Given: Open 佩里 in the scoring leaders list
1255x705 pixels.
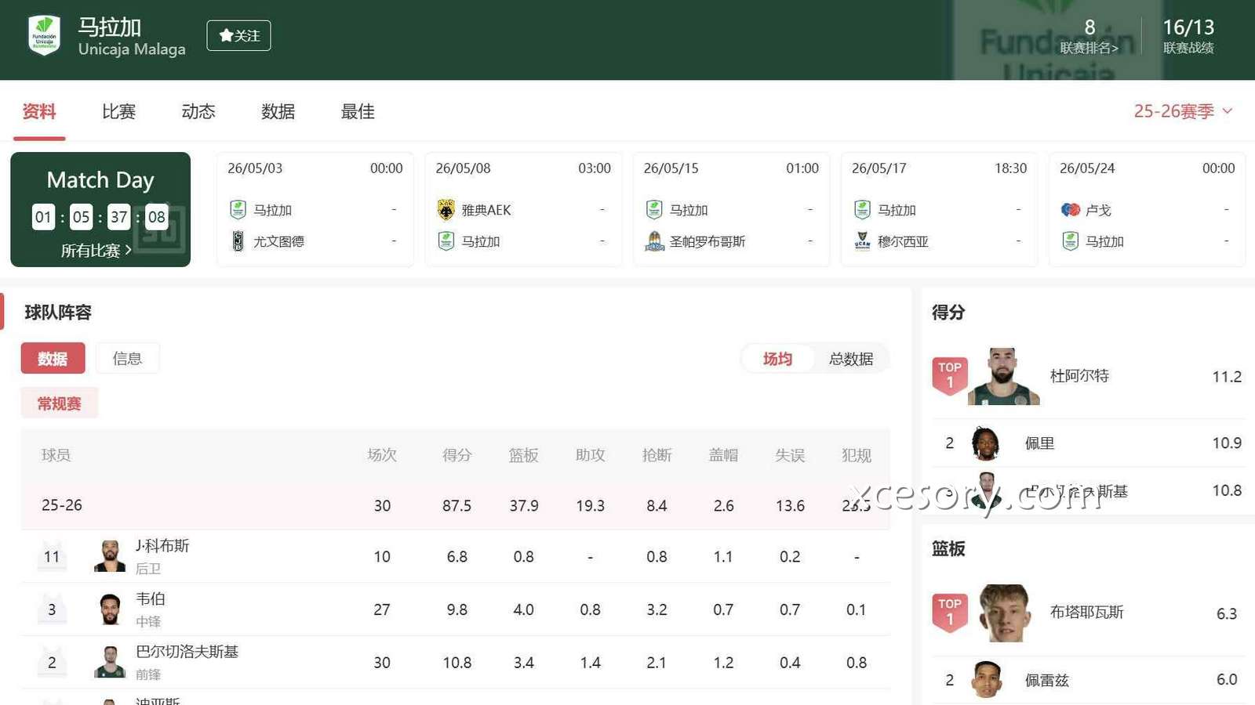Looking at the screenshot, I should pos(1039,443).
